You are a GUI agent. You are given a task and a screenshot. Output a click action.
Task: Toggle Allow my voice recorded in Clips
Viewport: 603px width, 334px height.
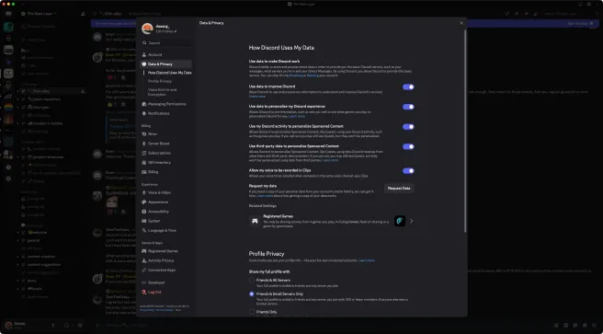[x=408, y=171]
